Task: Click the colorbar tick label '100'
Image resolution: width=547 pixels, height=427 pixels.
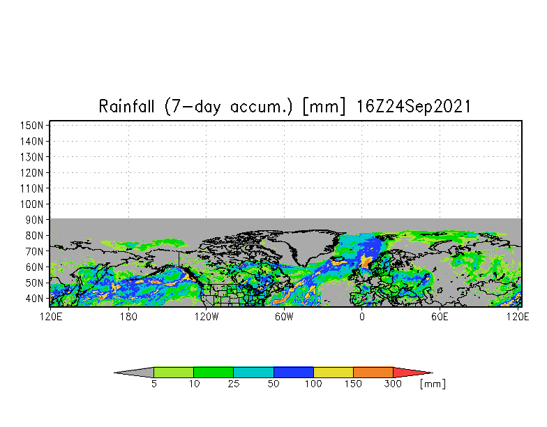Action: (x=313, y=384)
